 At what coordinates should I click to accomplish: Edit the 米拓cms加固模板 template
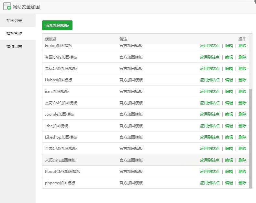pos(229,160)
